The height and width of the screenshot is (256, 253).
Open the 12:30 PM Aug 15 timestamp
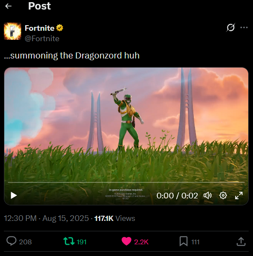point(46,218)
